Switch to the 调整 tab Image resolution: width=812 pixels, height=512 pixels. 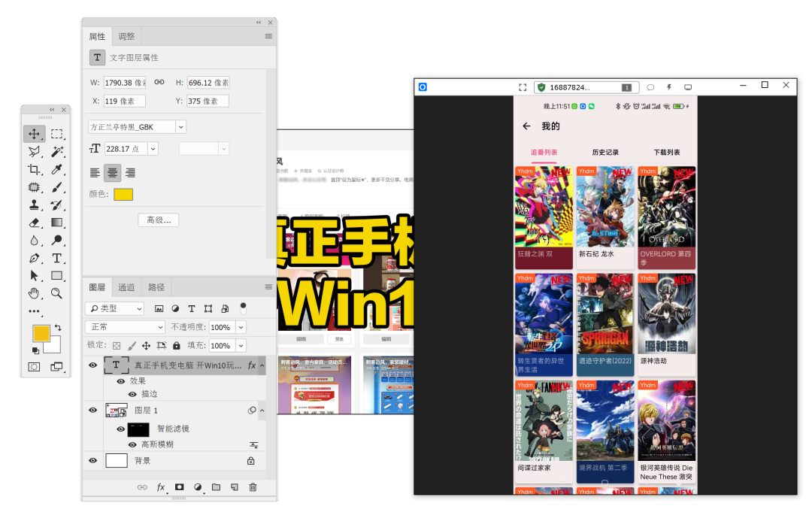pyautogui.click(x=126, y=36)
